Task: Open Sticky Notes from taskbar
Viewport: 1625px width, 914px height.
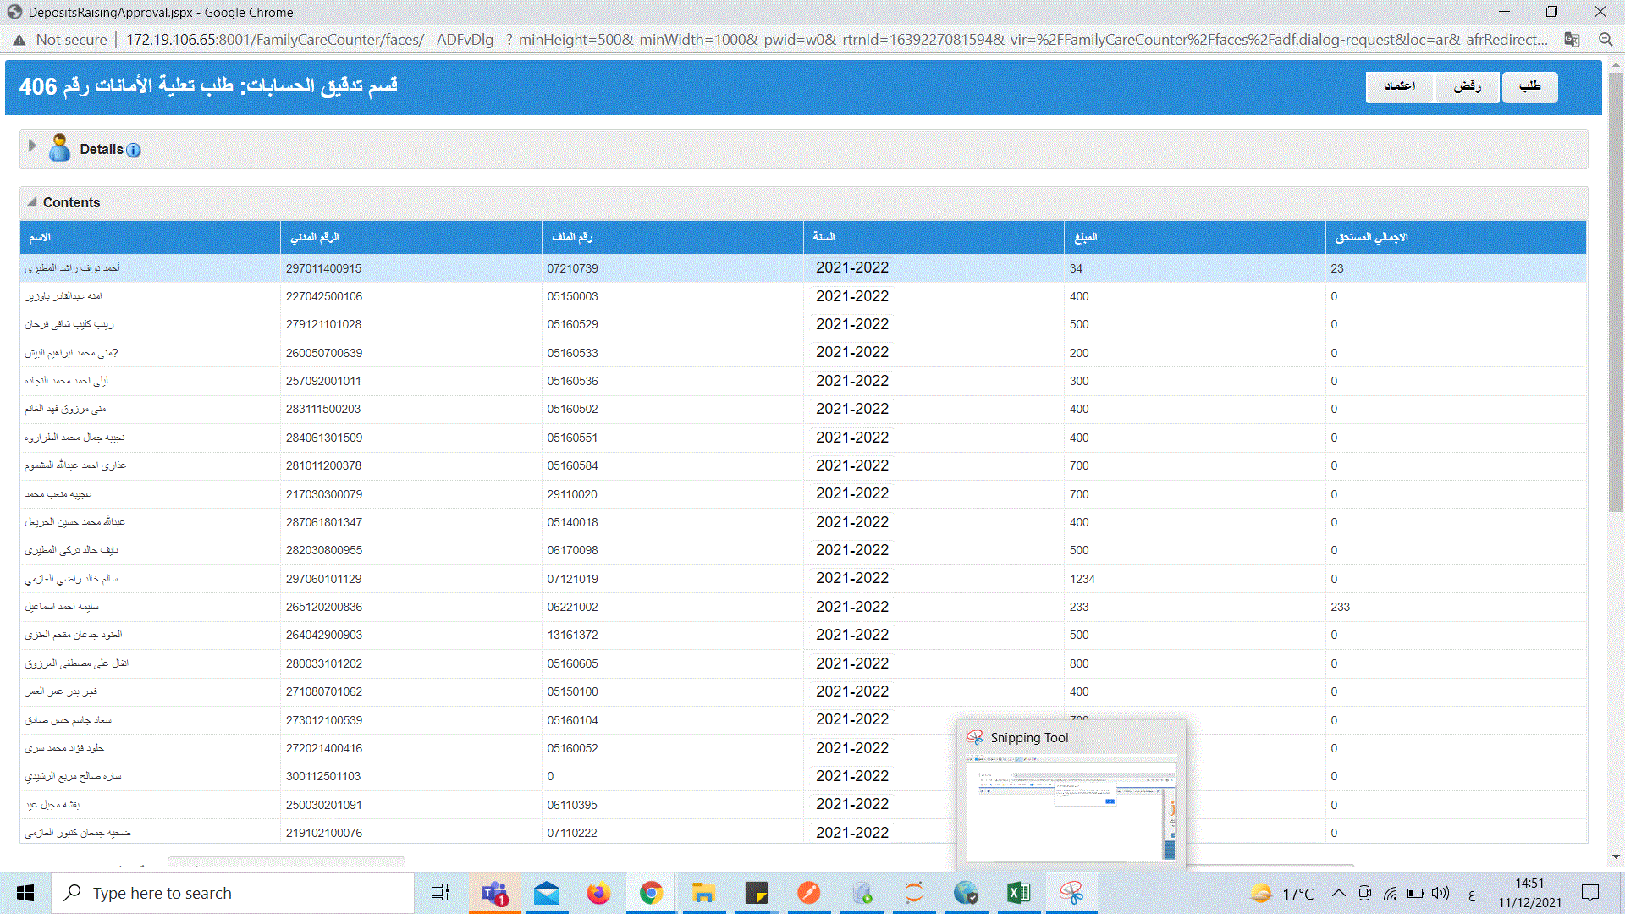Action: coord(756,893)
